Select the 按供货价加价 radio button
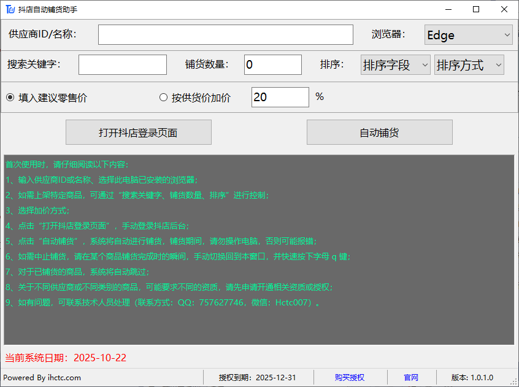519x387 pixels. tap(164, 98)
